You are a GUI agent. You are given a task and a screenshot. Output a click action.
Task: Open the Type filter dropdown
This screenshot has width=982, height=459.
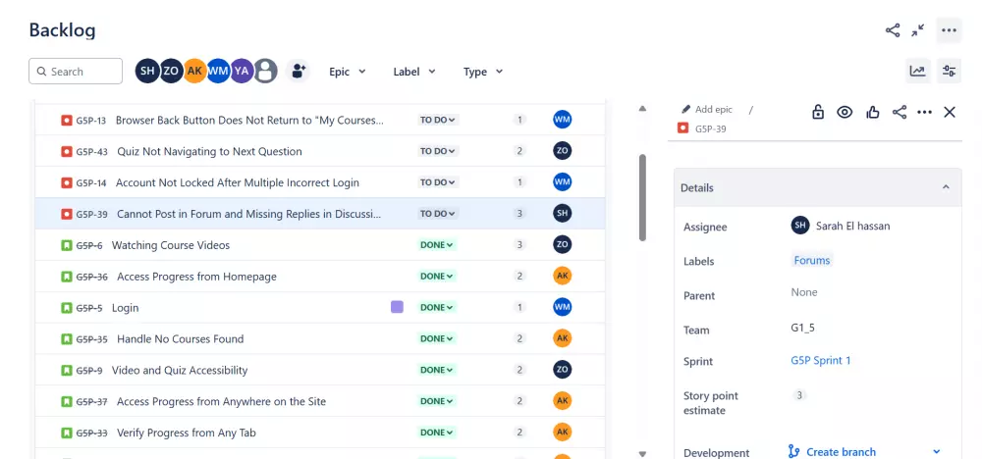[483, 72]
